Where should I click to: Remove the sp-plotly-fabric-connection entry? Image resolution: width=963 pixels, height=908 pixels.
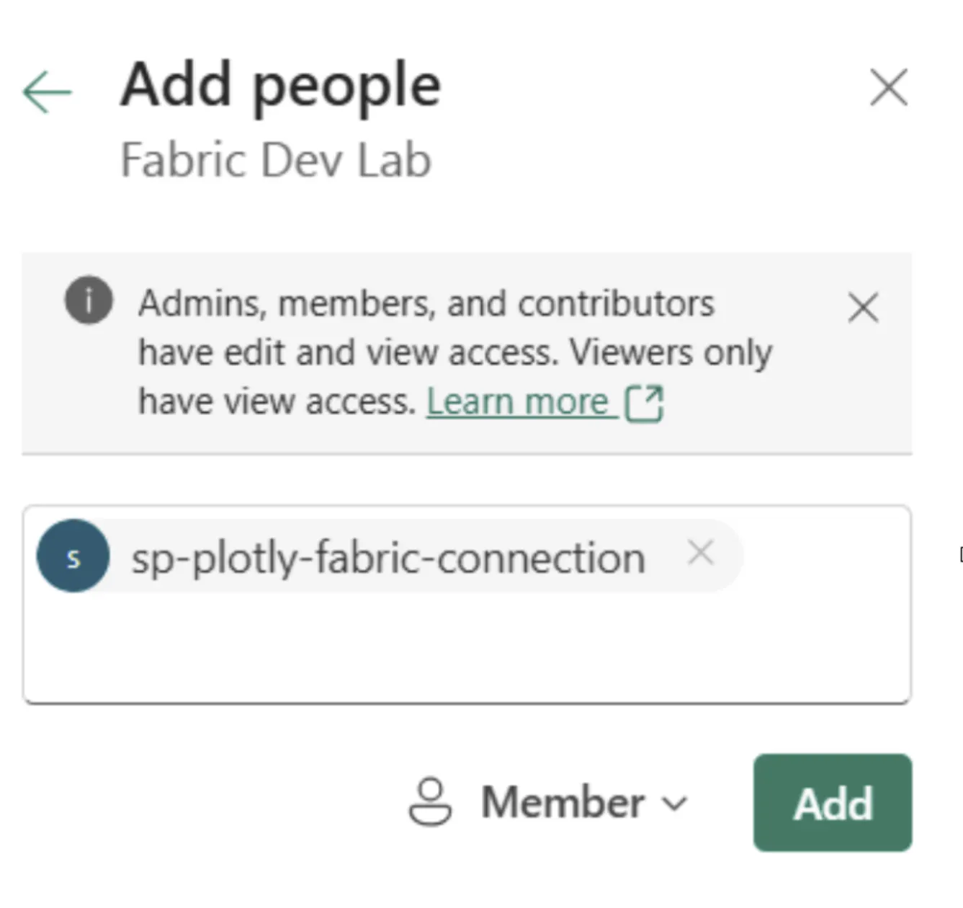(700, 553)
